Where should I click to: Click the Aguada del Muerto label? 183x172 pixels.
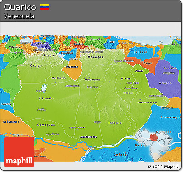pyautogui.click(x=124, y=61)
